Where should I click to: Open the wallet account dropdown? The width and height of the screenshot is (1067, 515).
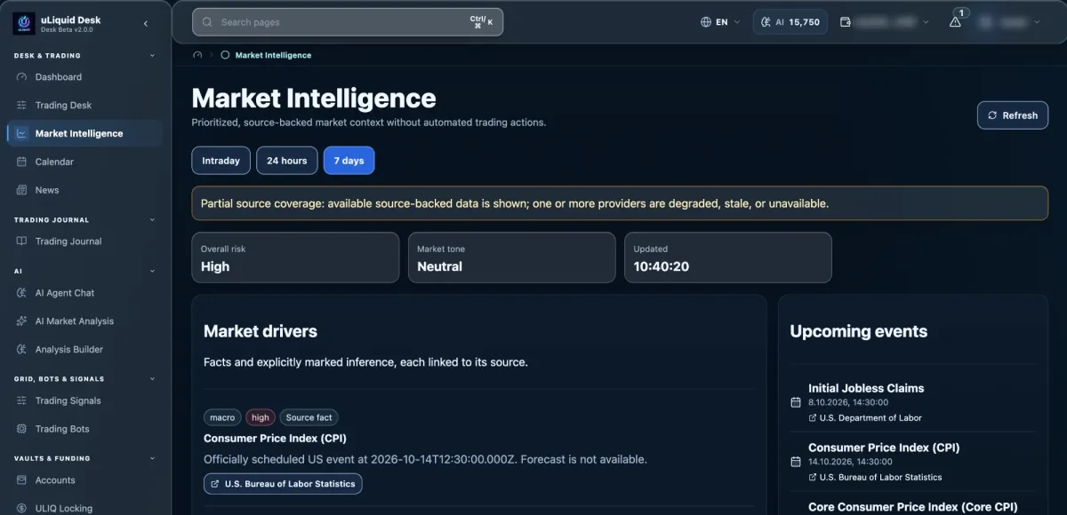[x=885, y=22]
